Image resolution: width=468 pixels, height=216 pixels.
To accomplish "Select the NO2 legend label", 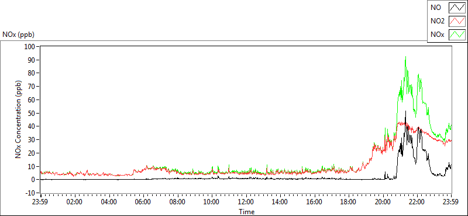I will pyautogui.click(x=438, y=21).
